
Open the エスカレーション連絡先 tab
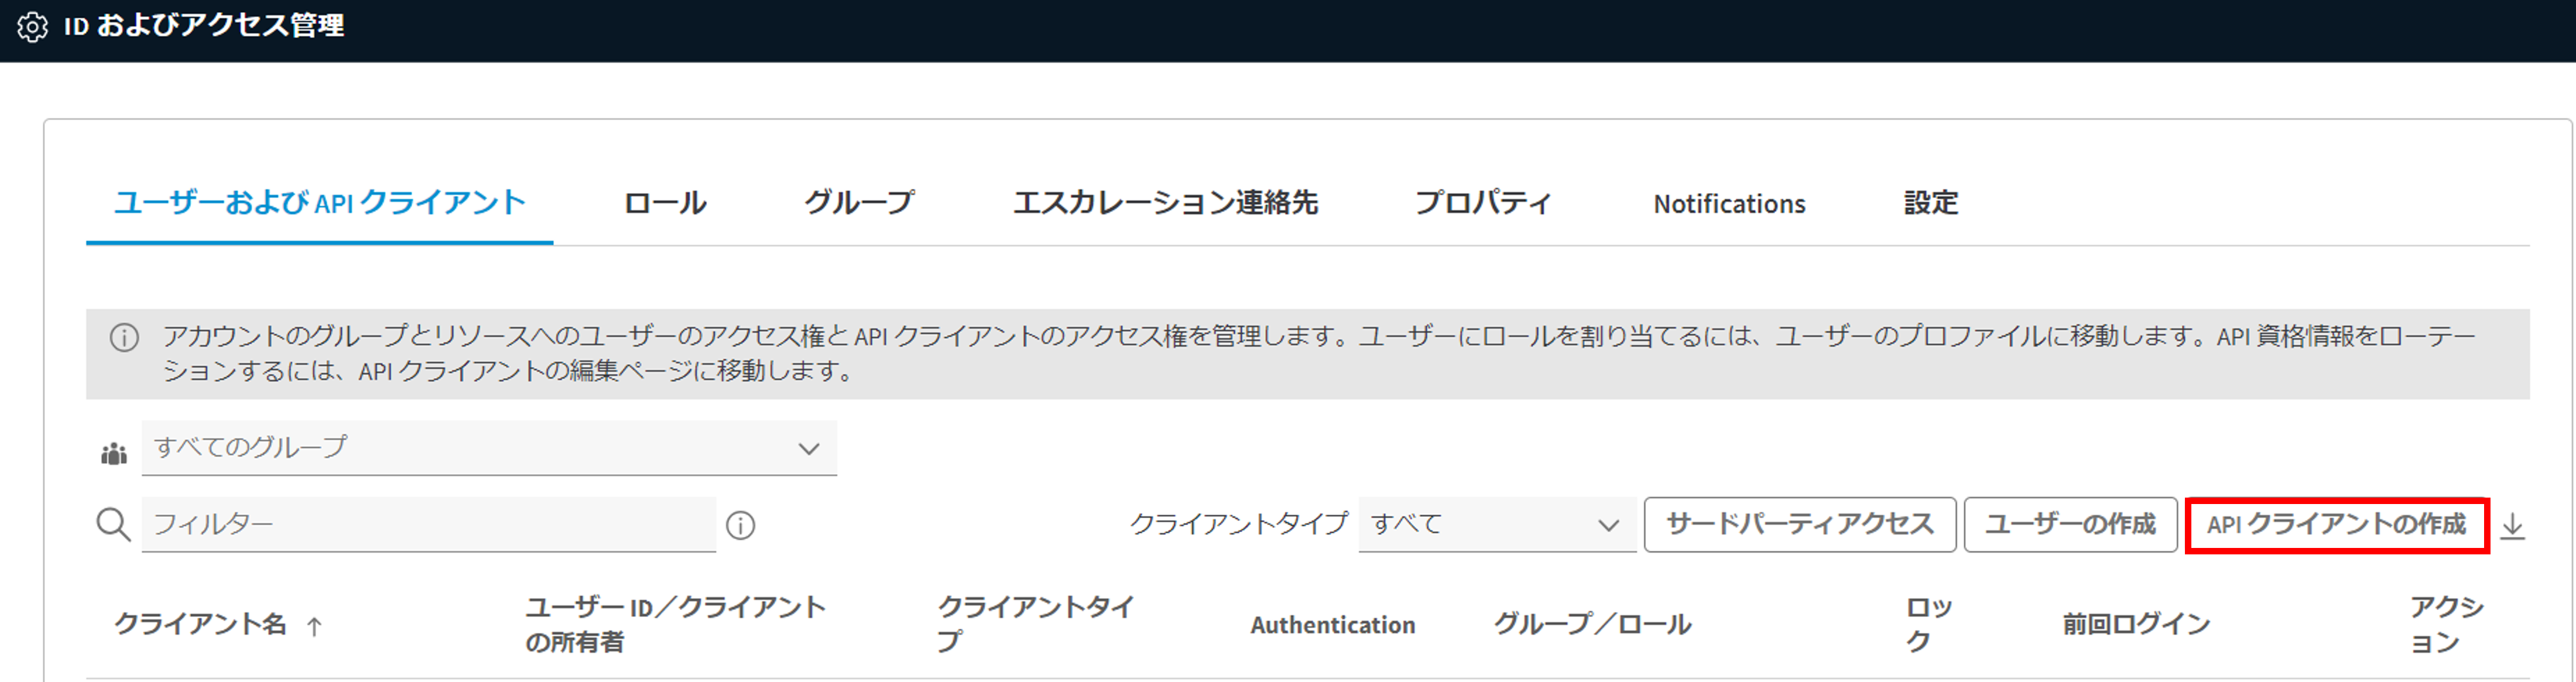click(1165, 203)
